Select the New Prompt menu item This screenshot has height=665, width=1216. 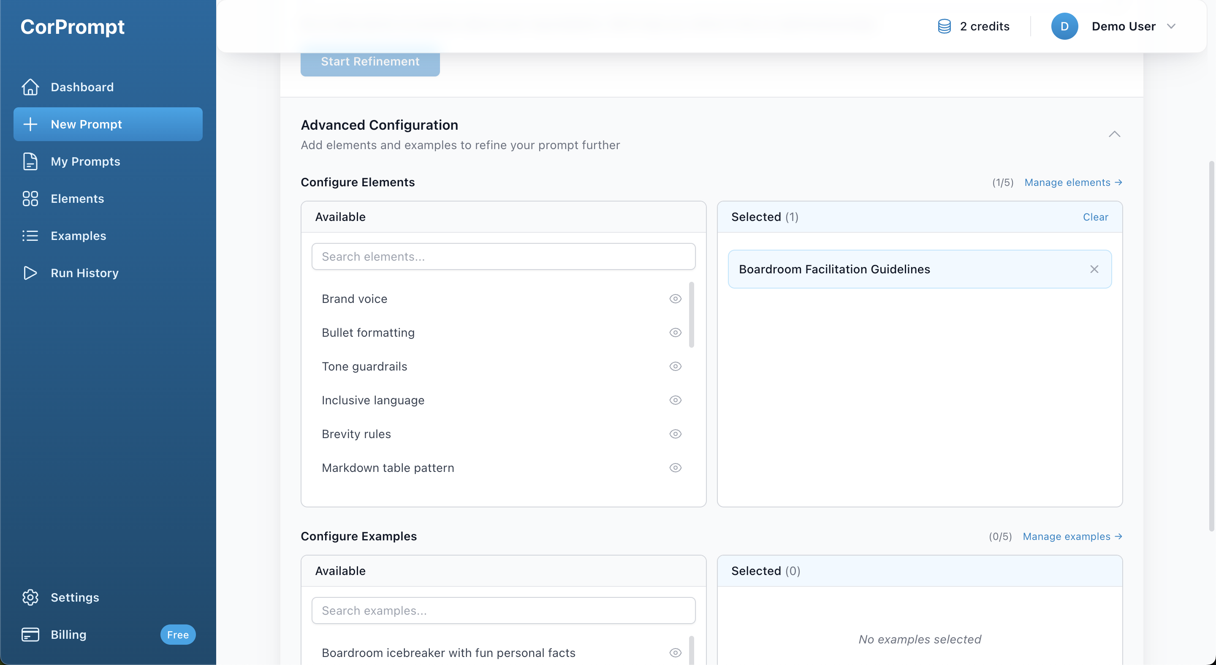108,124
